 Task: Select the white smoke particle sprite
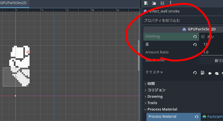[x=20, y=66]
